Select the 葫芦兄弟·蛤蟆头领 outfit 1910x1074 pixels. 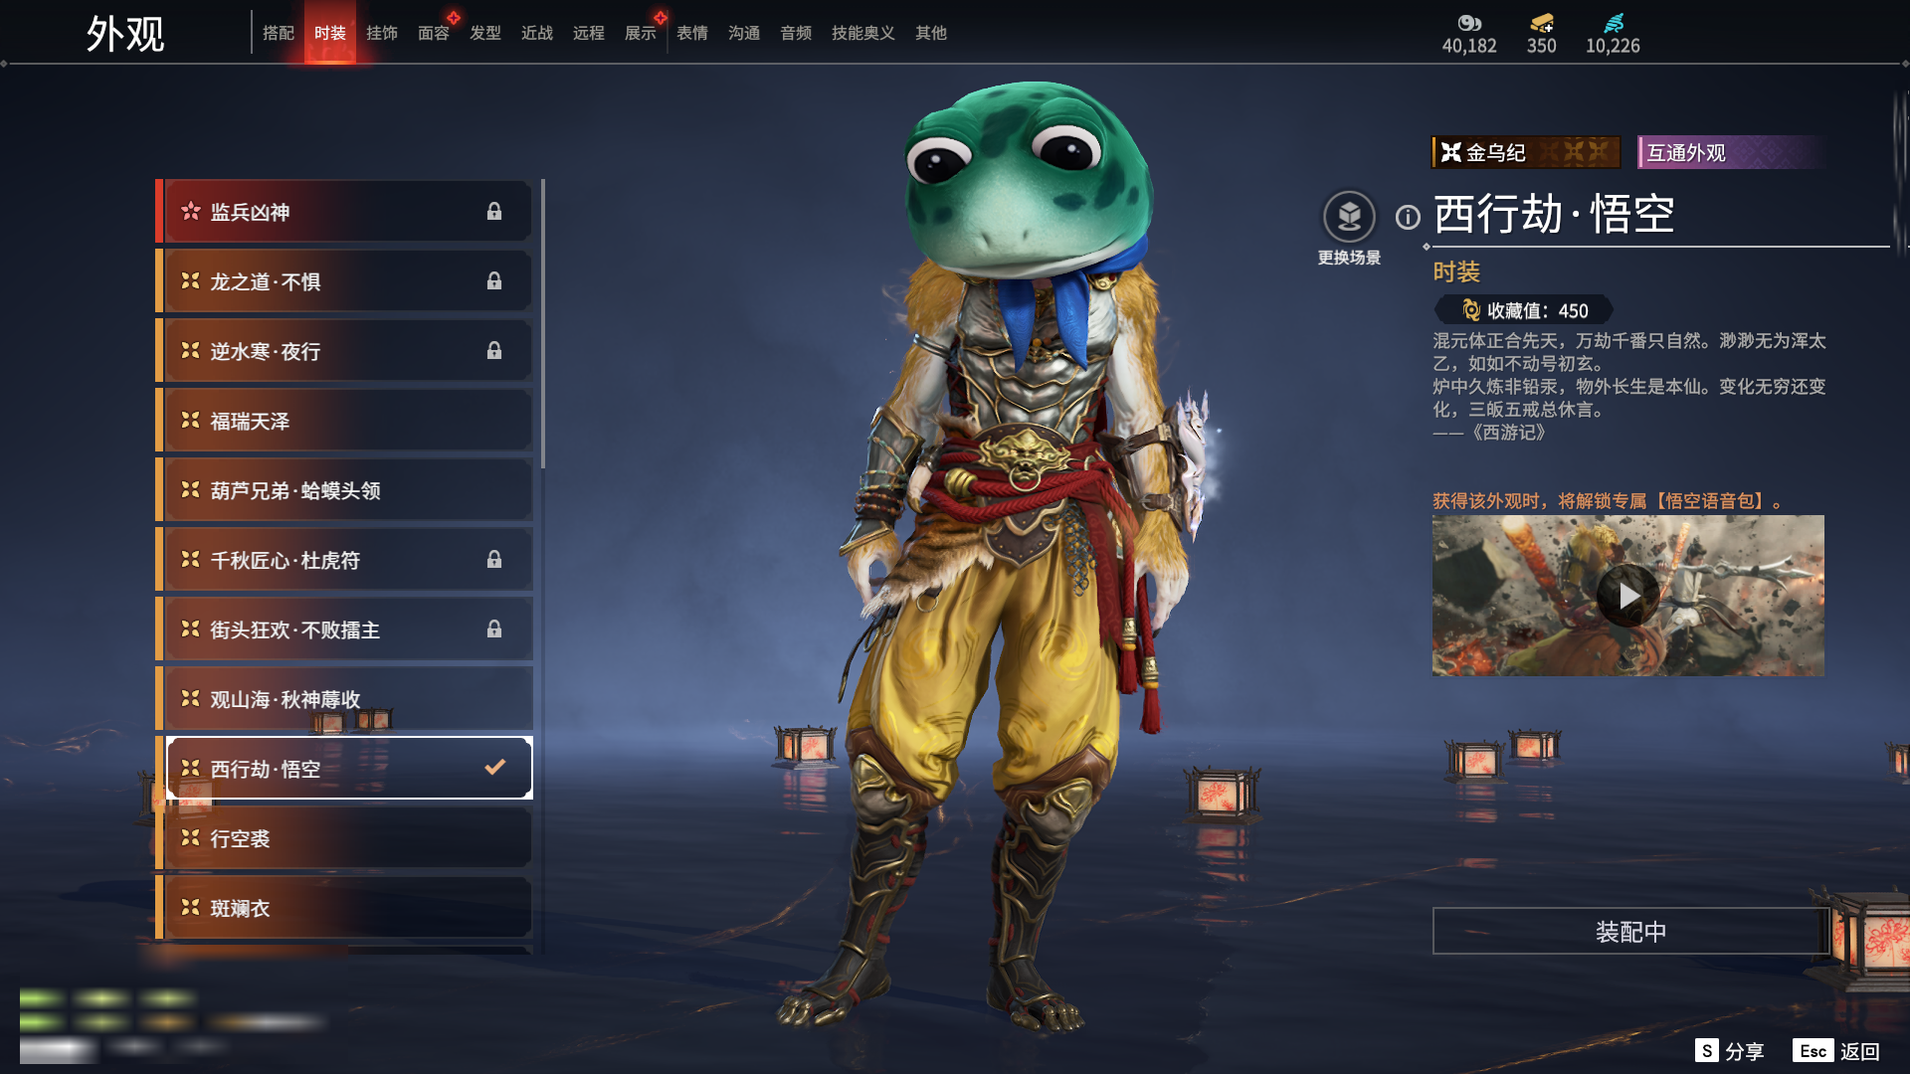point(344,490)
